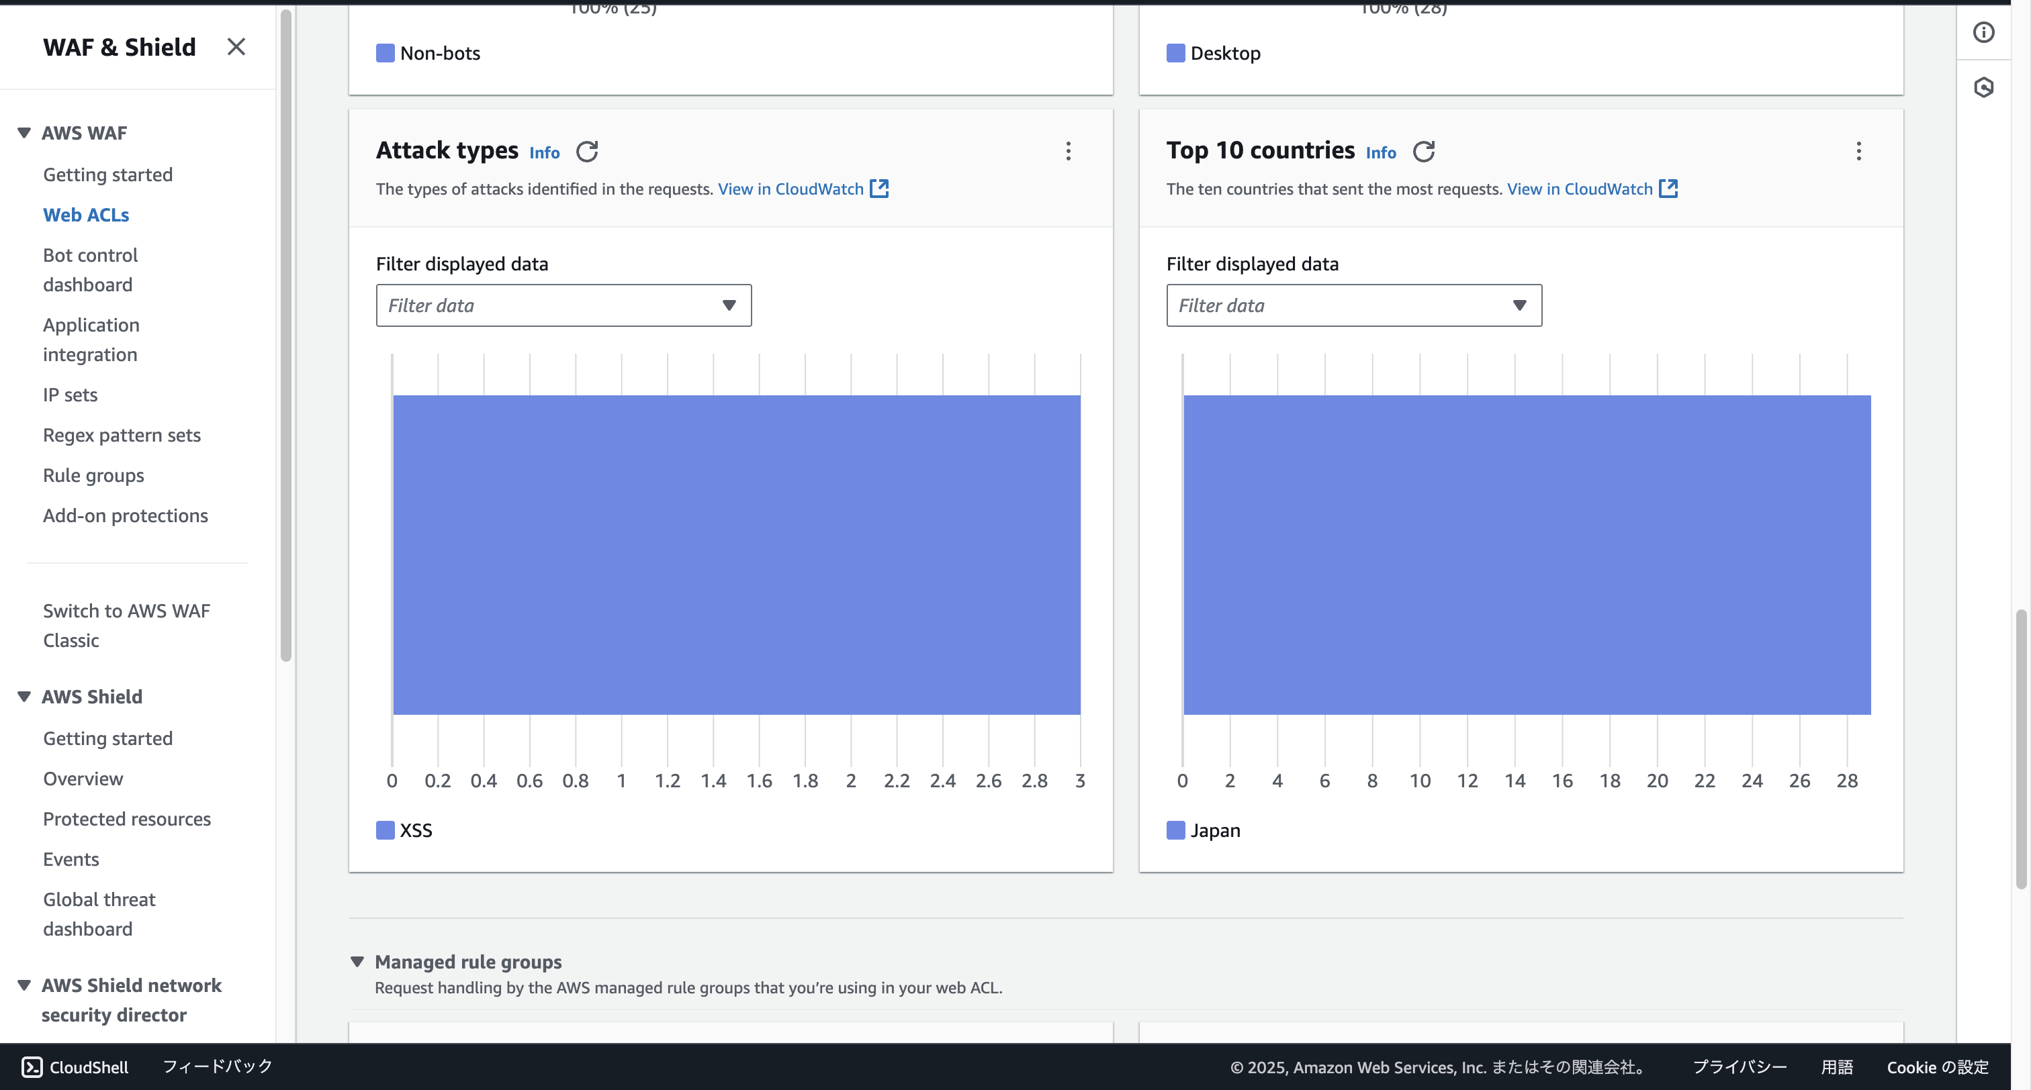Collapse the Managed rule groups section
Viewport: 2031px width, 1090px height.
click(357, 960)
